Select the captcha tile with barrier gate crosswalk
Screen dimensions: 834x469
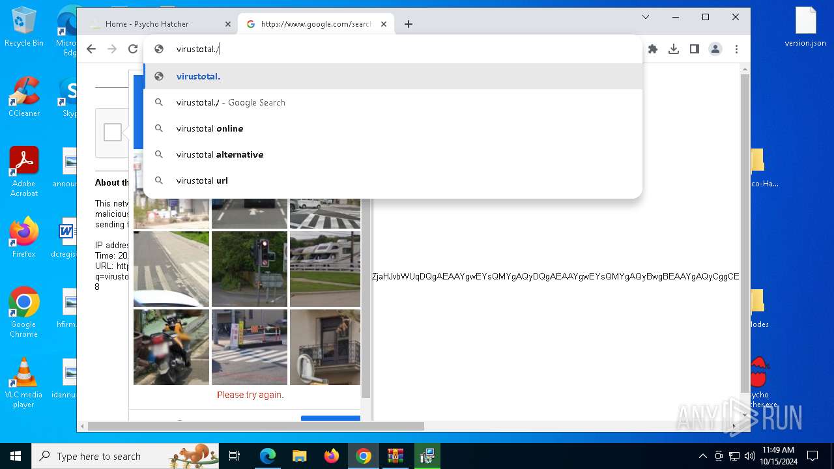pyautogui.click(x=250, y=347)
